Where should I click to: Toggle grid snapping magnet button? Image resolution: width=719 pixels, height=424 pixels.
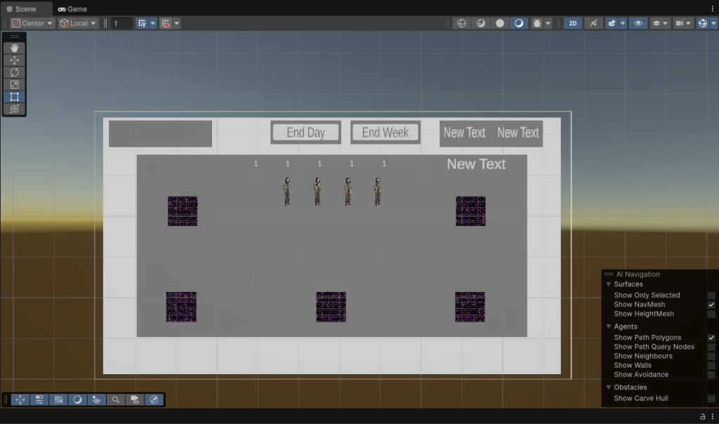(166, 23)
